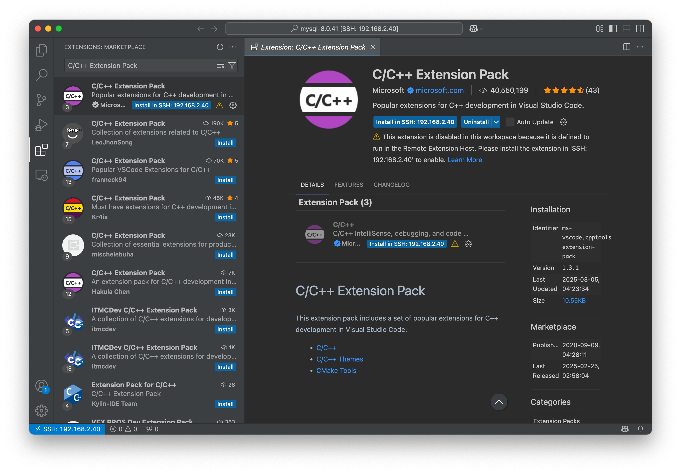Select first ITMCDev C/C++ Extension Pack 3K entry
Image resolution: width=681 pixels, height=473 pixels.
pyautogui.click(x=149, y=320)
